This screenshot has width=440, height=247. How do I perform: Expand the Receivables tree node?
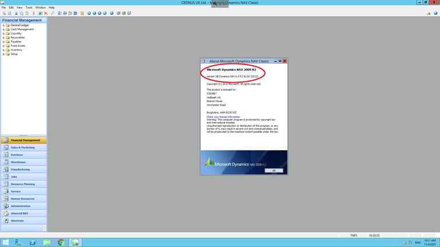click(3, 38)
